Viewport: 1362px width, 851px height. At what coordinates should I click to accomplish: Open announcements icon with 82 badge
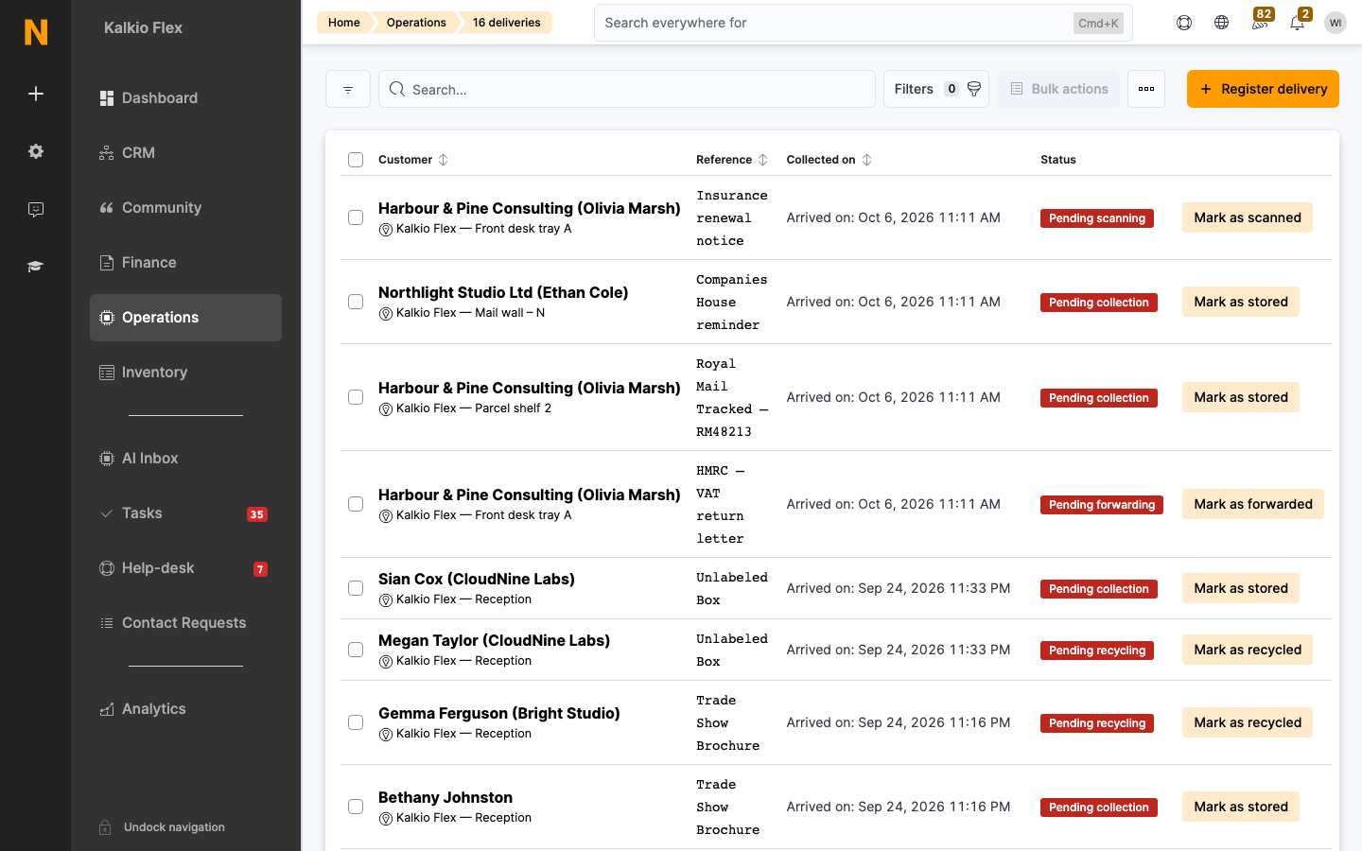point(1260,22)
